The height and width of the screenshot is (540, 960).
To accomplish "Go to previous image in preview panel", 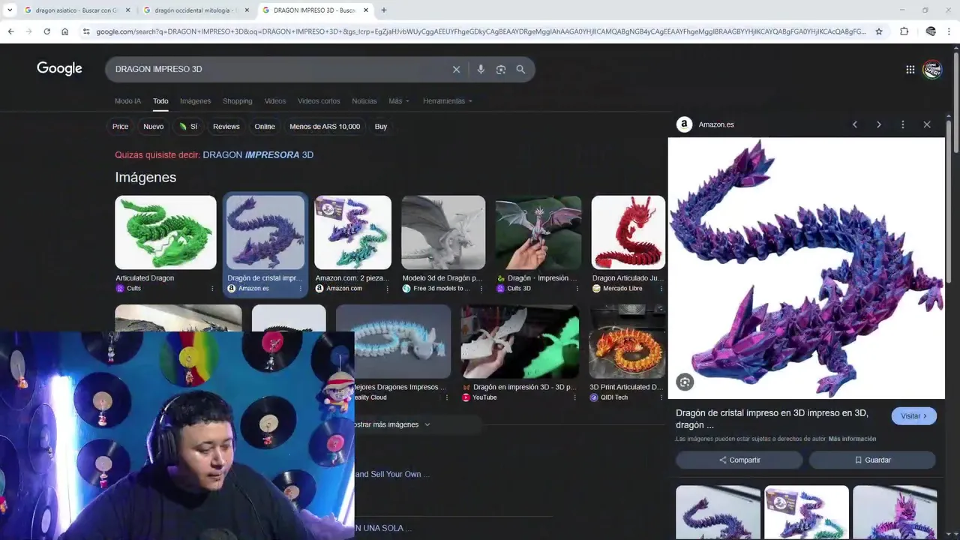I will click(x=854, y=124).
